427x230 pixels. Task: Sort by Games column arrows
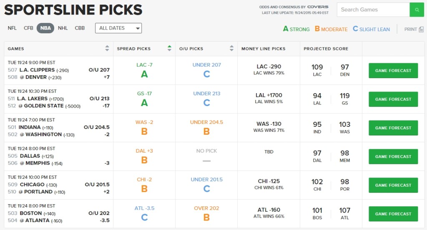pos(107,48)
